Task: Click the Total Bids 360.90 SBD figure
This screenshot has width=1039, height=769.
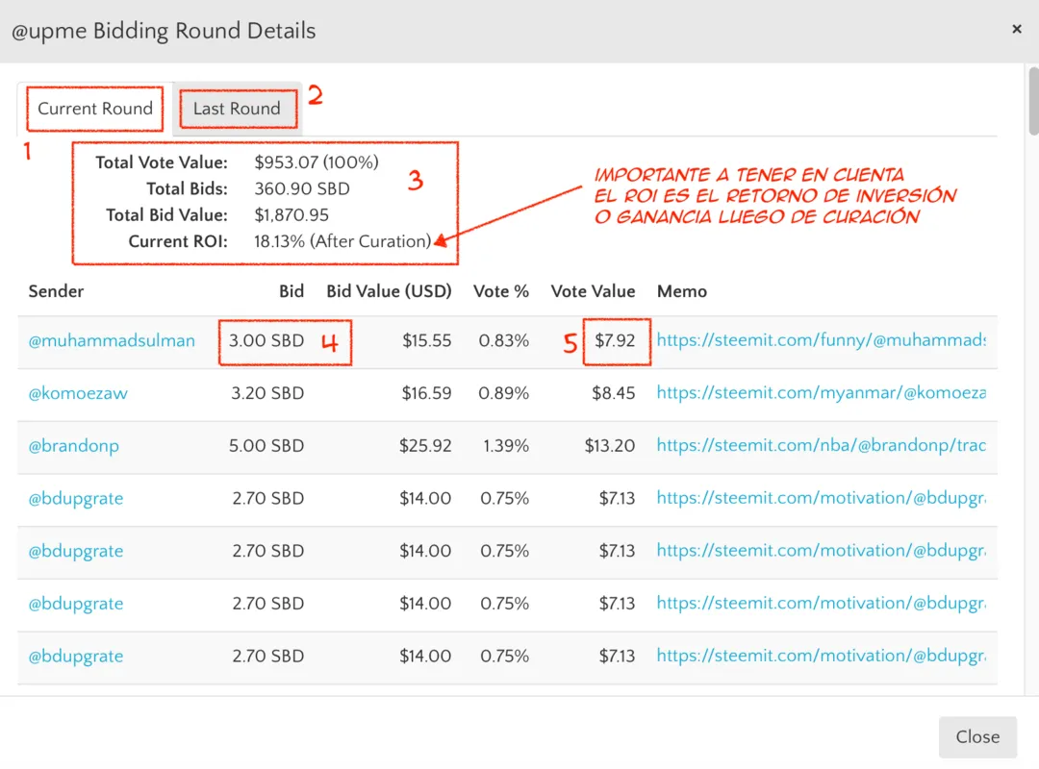Action: 301,188
